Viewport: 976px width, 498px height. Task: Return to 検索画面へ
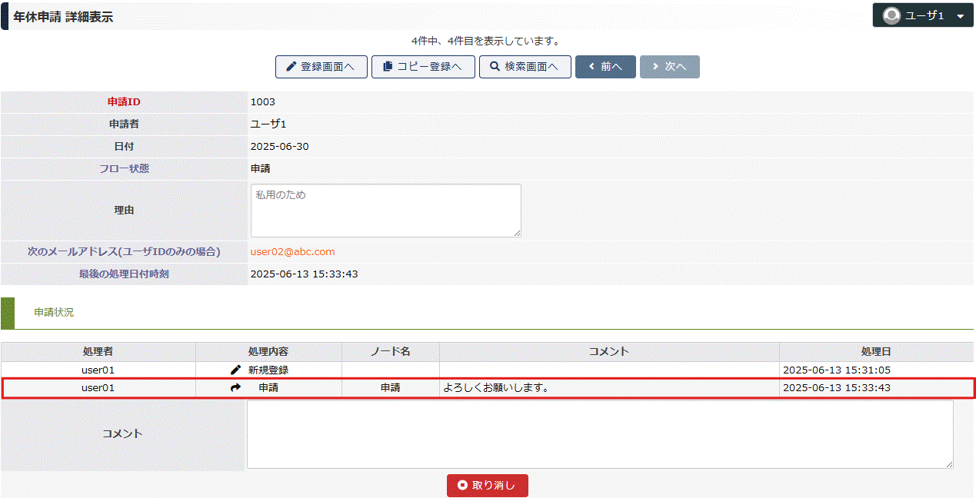coord(525,67)
